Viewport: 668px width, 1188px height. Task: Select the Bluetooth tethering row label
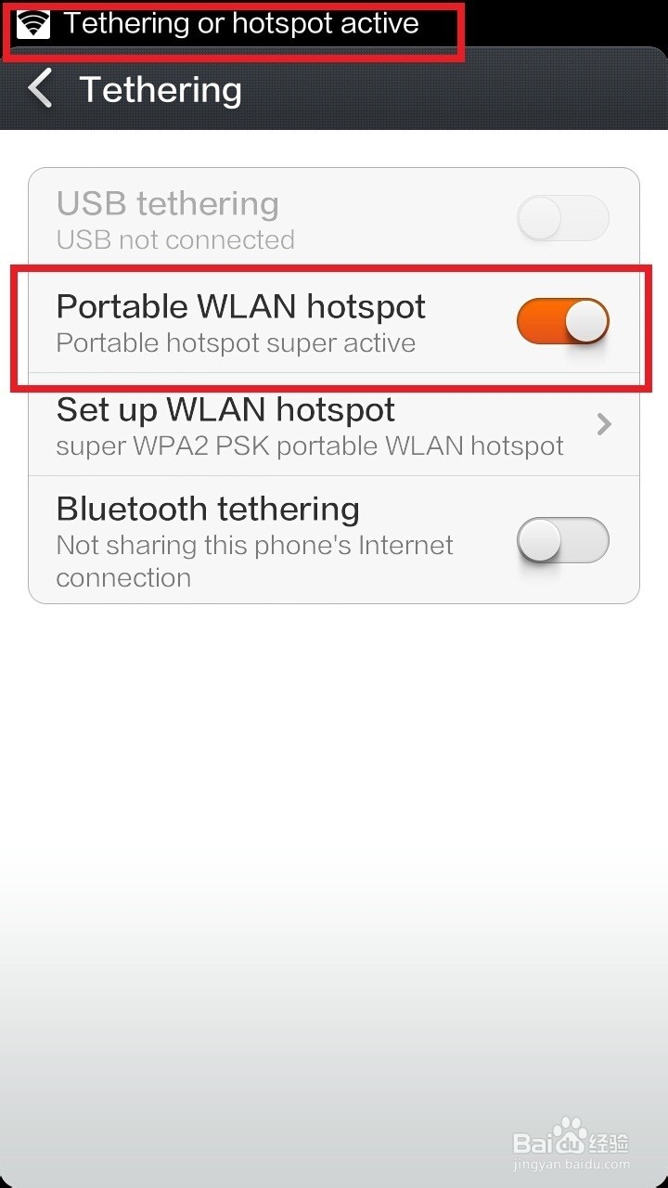(x=208, y=509)
